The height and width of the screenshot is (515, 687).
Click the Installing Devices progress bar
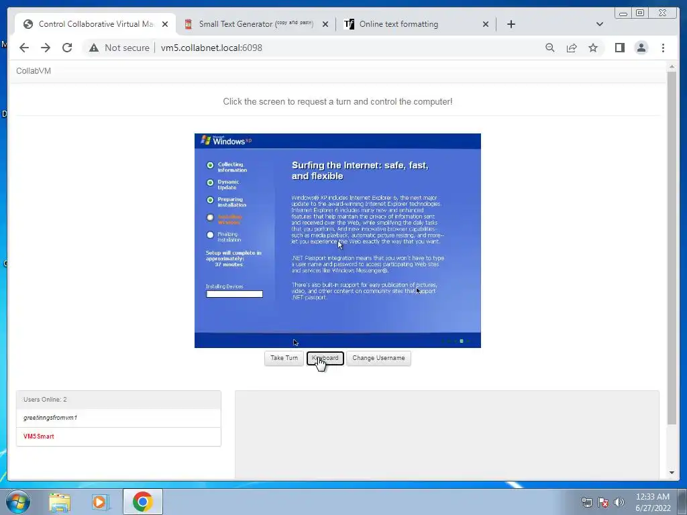coord(234,294)
